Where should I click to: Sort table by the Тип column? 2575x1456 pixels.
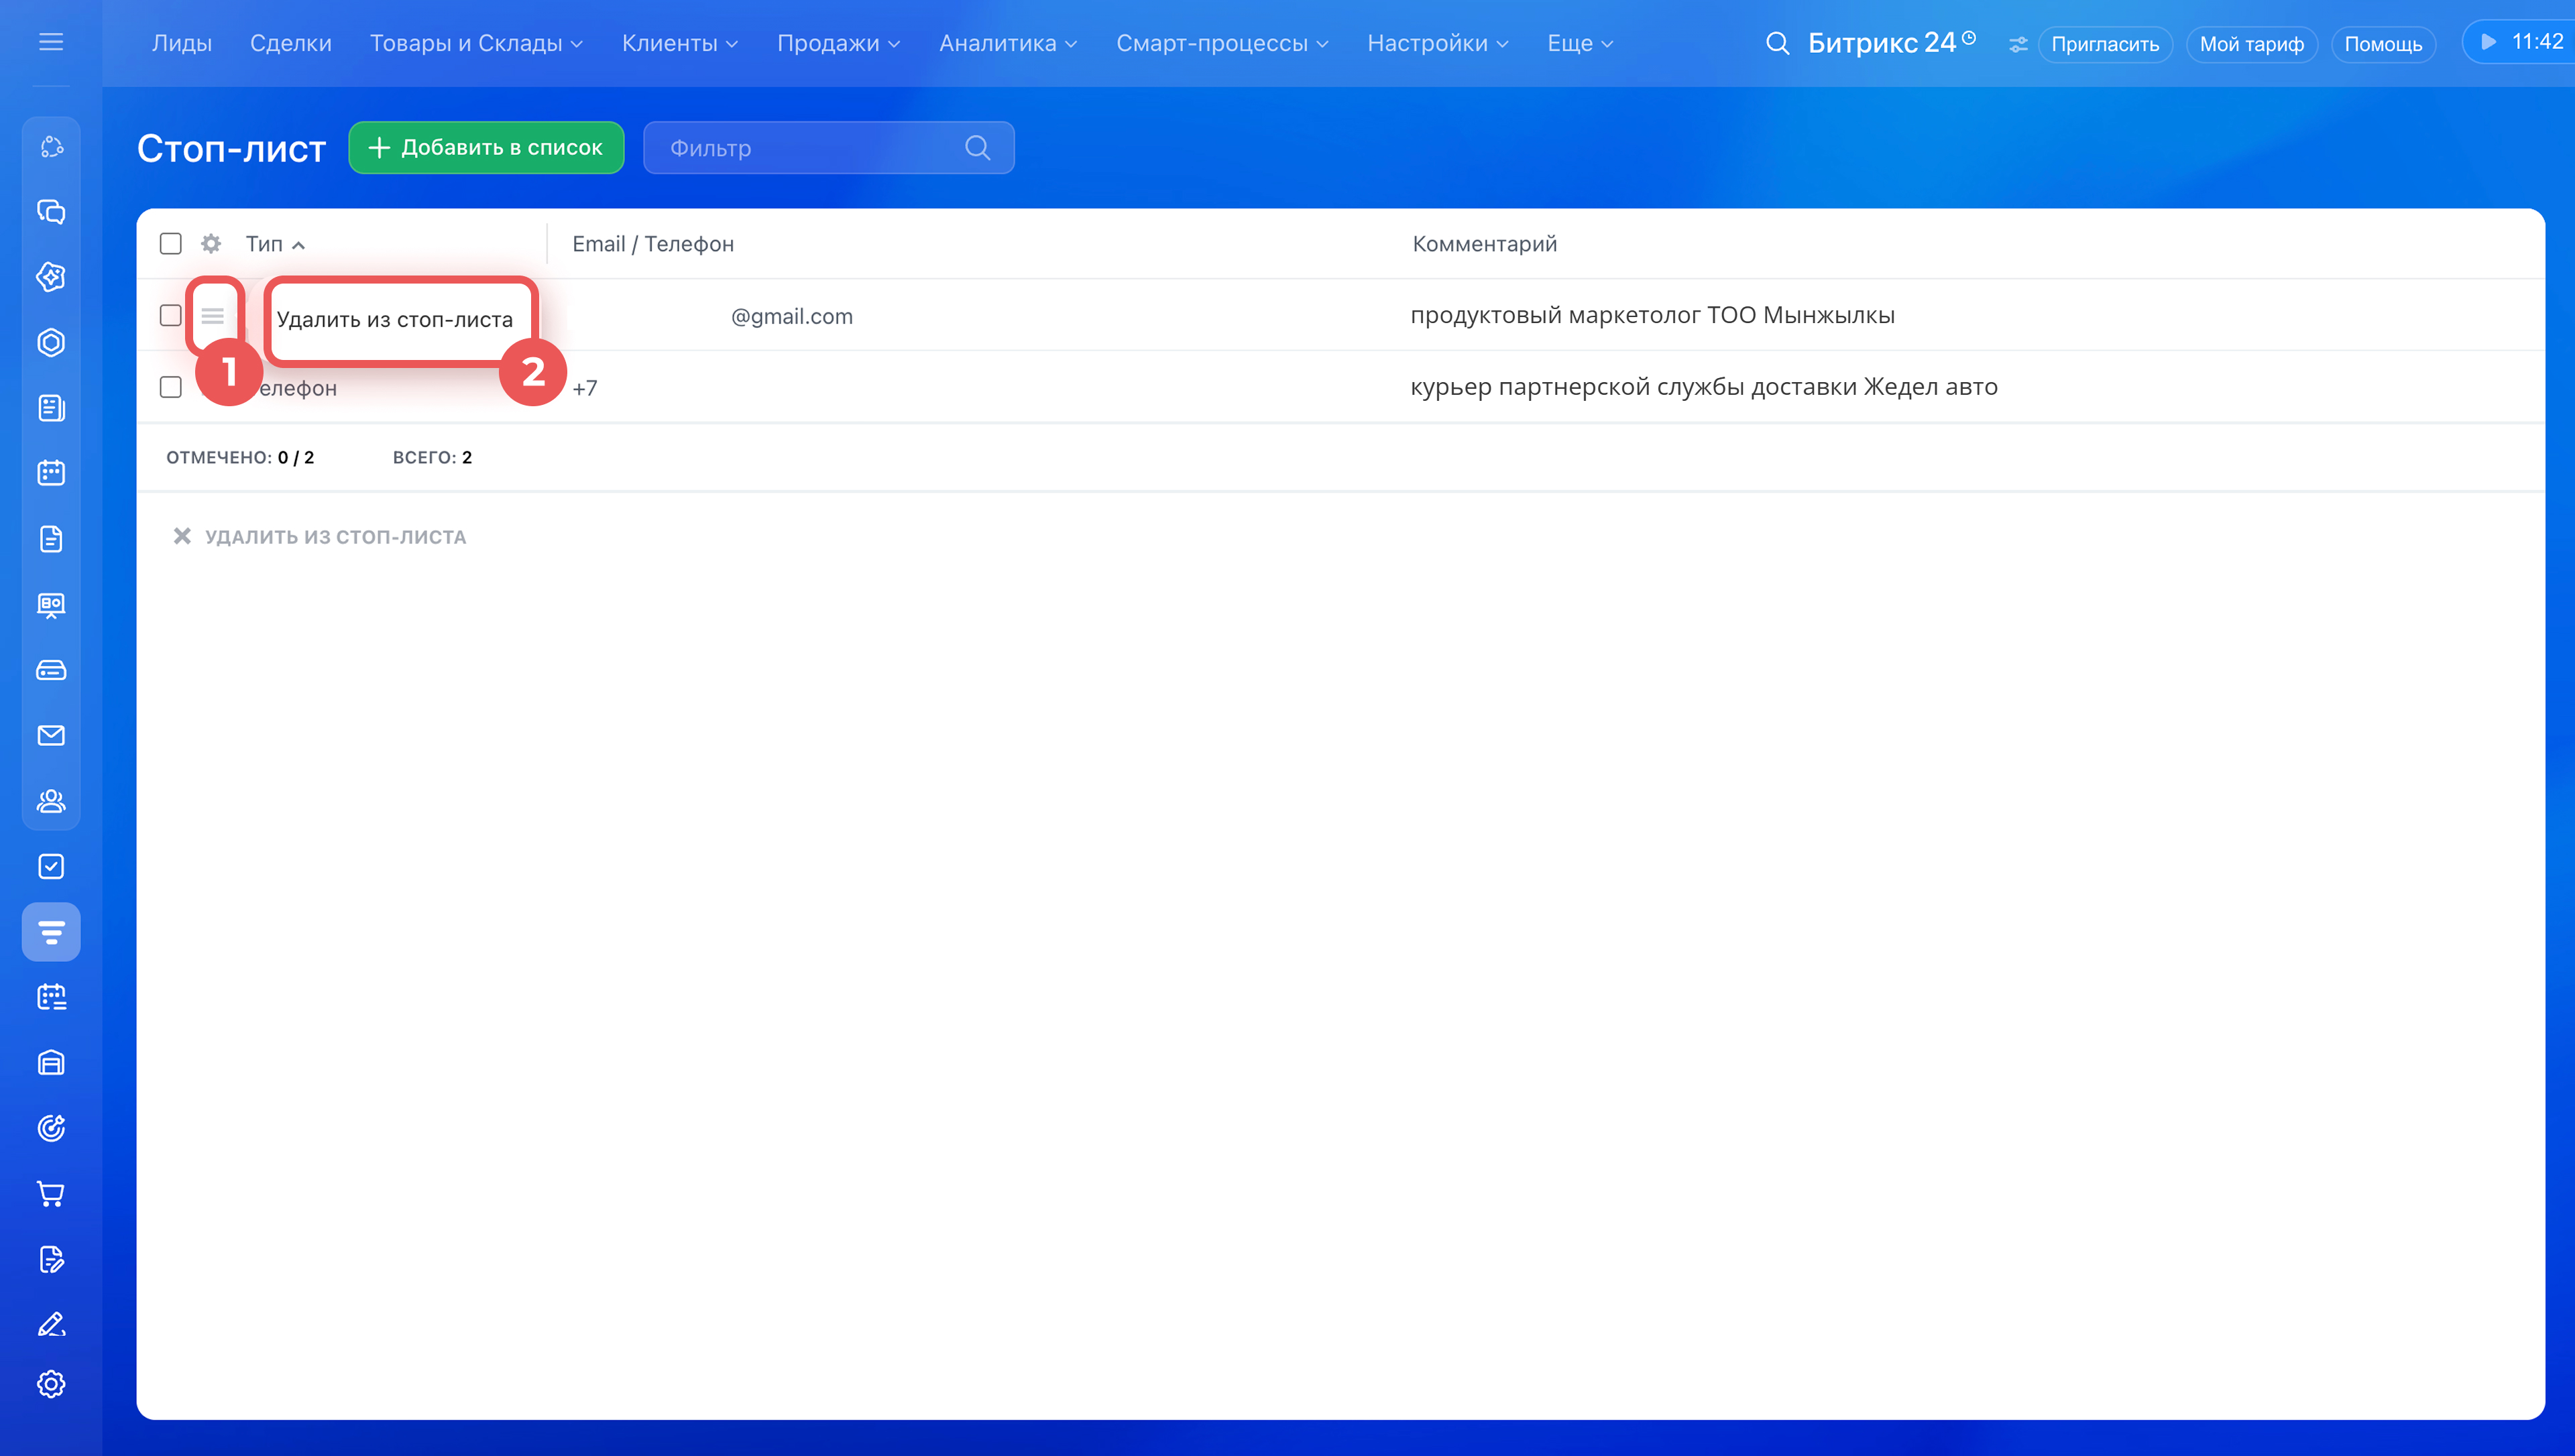(275, 244)
